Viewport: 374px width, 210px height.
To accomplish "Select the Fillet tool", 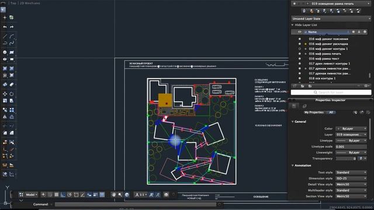I will [5, 133].
